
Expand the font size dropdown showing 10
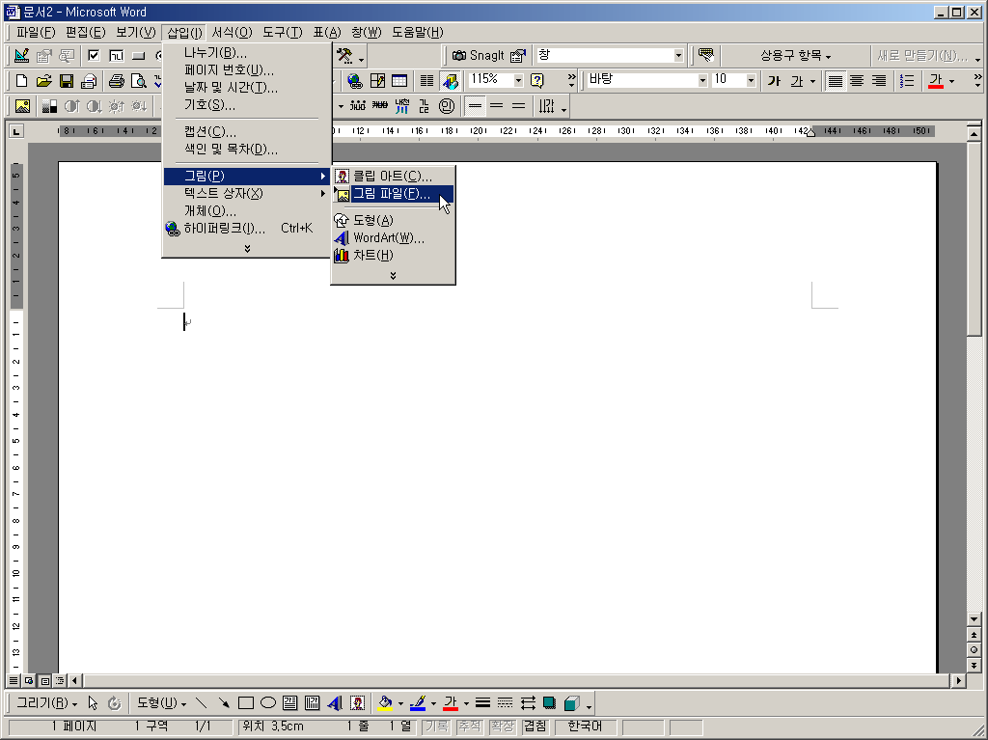(751, 81)
